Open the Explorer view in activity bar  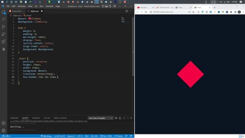point(3,12)
